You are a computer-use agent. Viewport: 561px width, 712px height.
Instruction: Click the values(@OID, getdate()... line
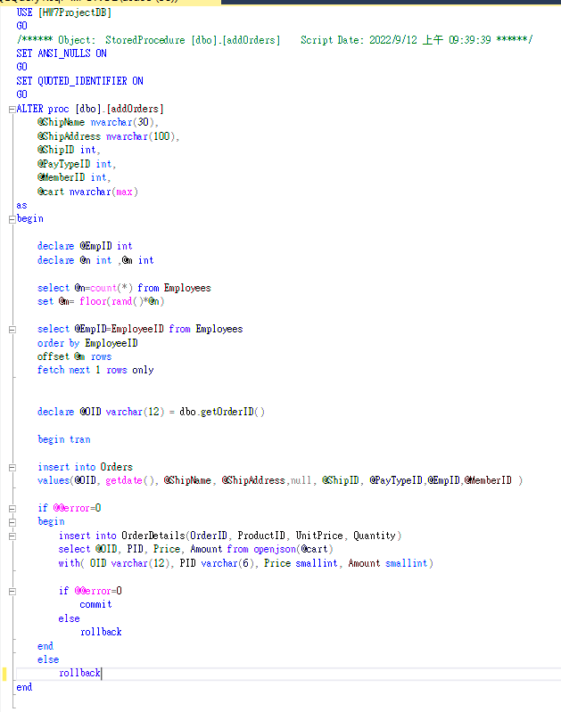click(x=280, y=480)
